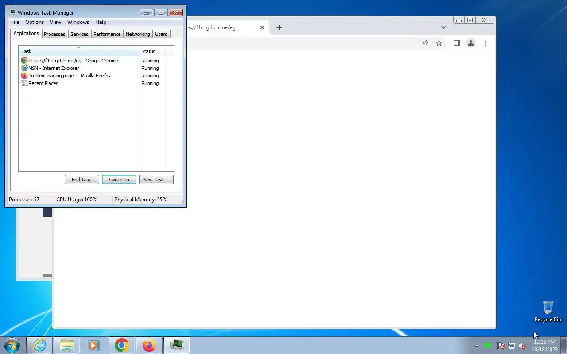The image size is (567, 354).
Task: Open Windows Media Player from the taskbar
Action: pos(94,345)
